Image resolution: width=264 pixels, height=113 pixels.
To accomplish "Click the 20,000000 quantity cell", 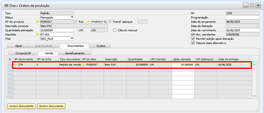I will (x=138, y=65).
